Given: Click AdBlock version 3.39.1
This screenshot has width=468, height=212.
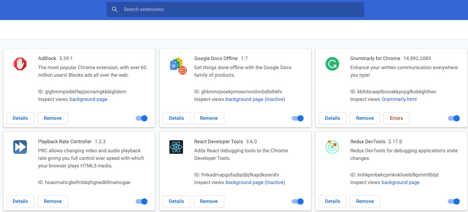Looking at the screenshot, I should (x=66, y=59).
